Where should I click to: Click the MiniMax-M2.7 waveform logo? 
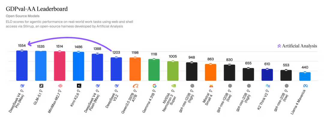[x=60, y=86]
